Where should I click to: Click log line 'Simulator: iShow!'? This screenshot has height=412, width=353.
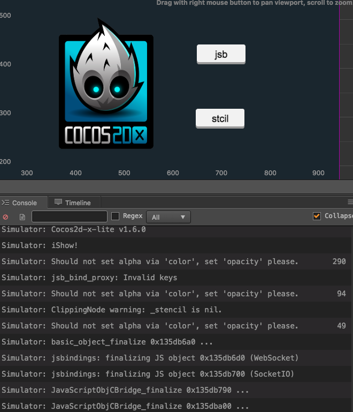tap(176, 245)
